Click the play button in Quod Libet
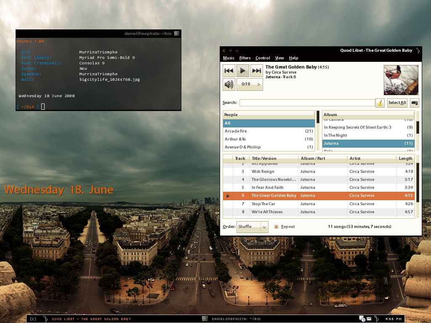Screen dimensions: 431x323 pos(243,71)
